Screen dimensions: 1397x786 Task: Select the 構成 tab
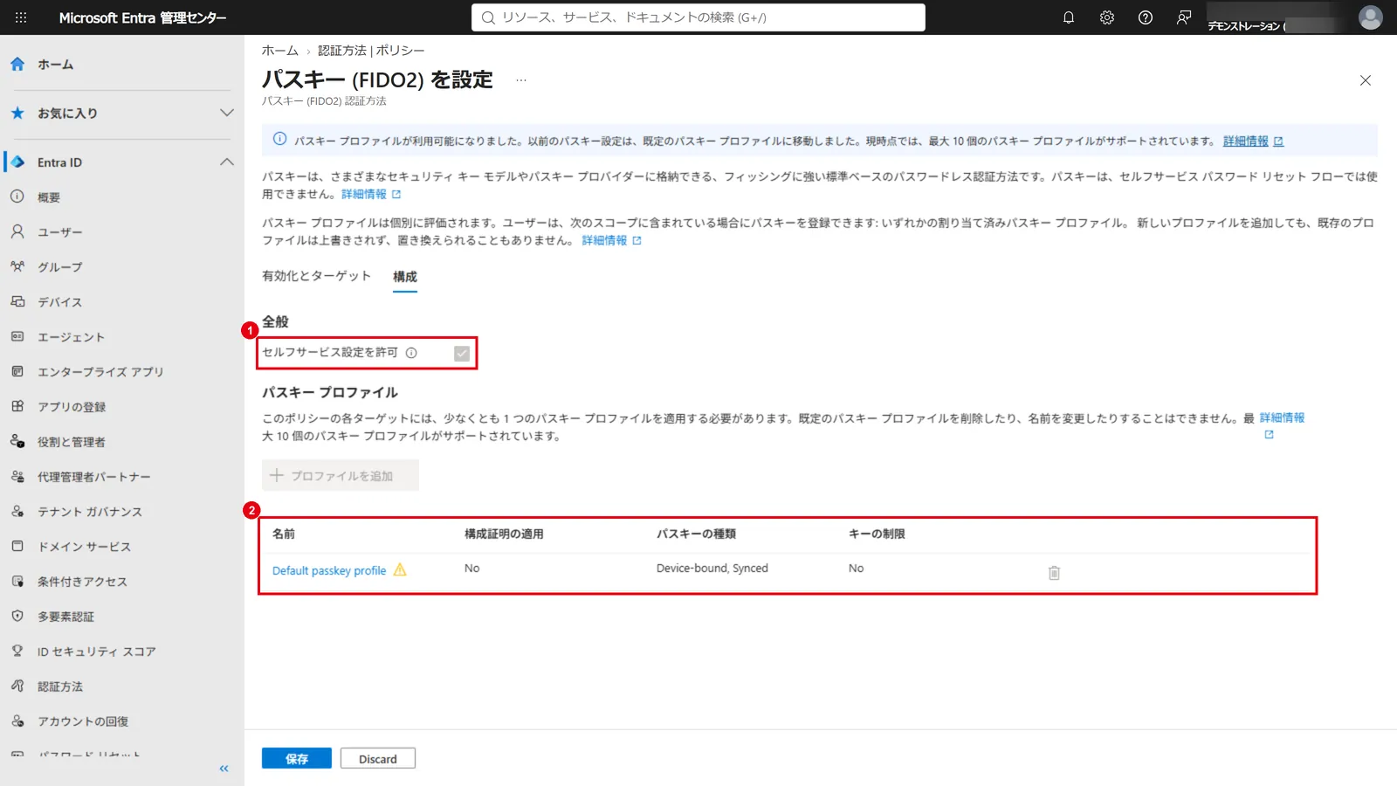click(x=405, y=276)
